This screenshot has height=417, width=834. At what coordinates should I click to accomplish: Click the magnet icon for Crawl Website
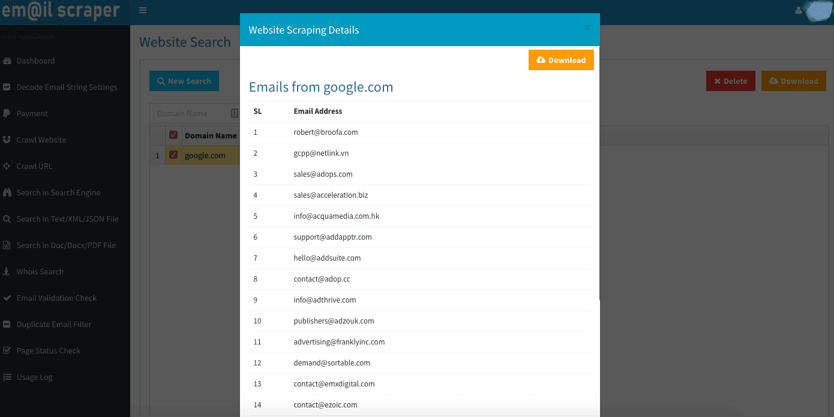(x=7, y=140)
